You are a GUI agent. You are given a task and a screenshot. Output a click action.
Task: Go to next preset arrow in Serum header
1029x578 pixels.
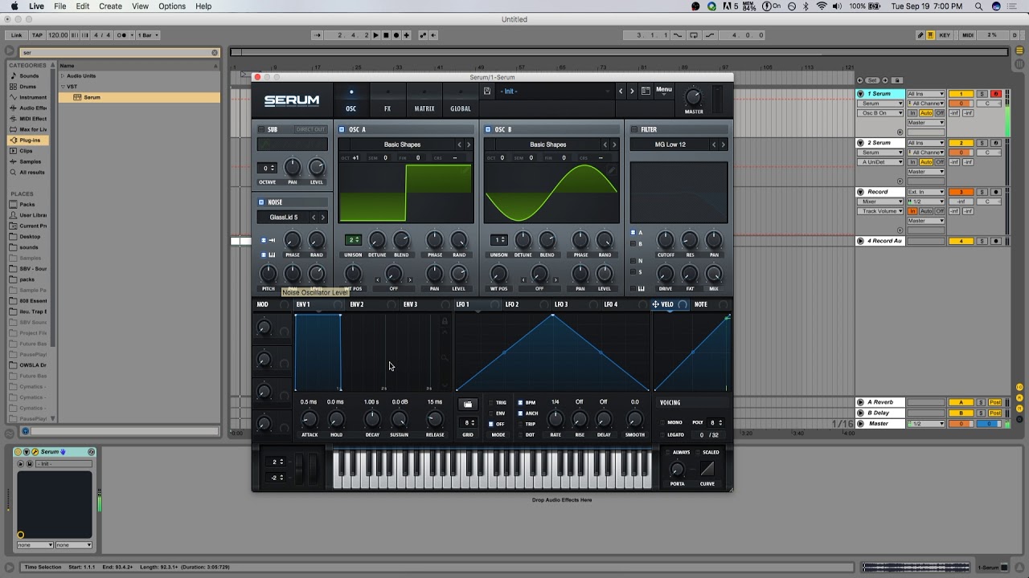pyautogui.click(x=632, y=92)
